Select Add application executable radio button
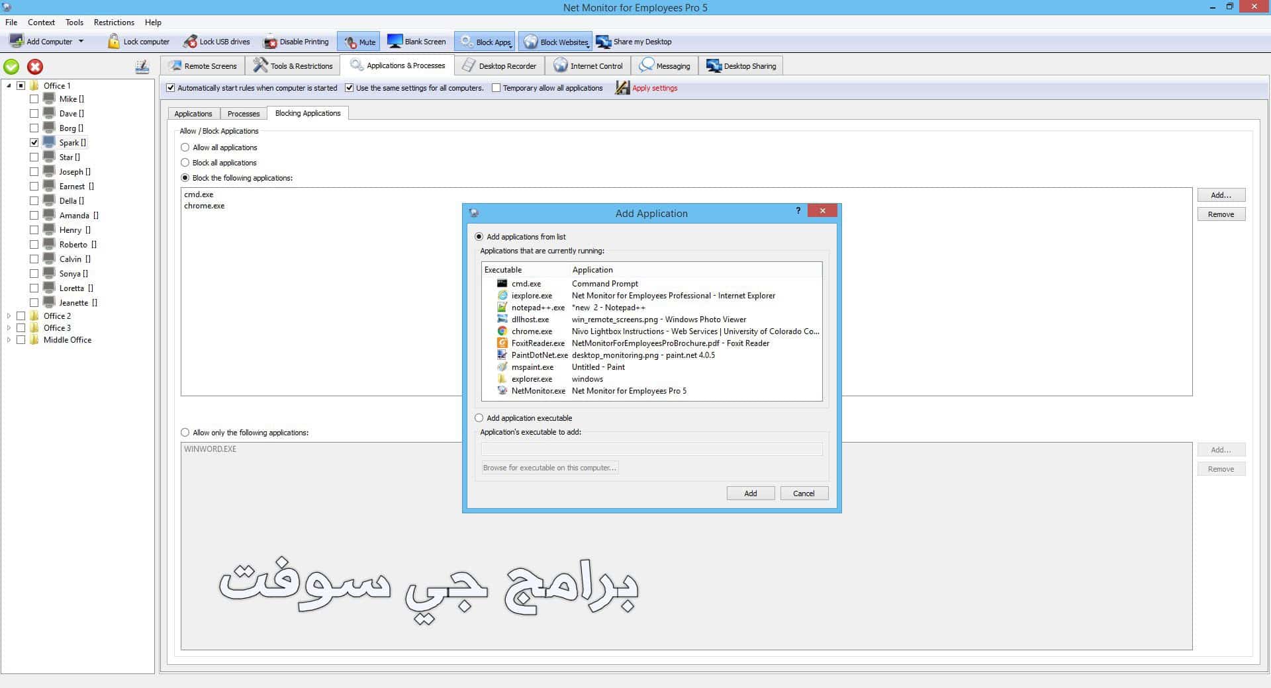Image resolution: width=1271 pixels, height=688 pixels. pyautogui.click(x=479, y=417)
